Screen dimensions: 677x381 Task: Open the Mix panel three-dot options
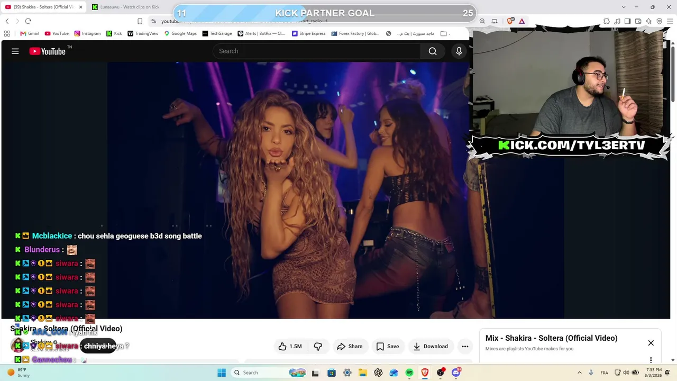[x=651, y=360]
